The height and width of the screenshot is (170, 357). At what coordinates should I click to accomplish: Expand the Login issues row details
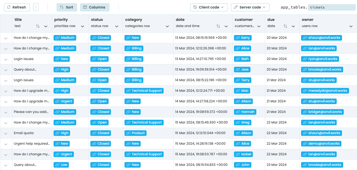6,59
